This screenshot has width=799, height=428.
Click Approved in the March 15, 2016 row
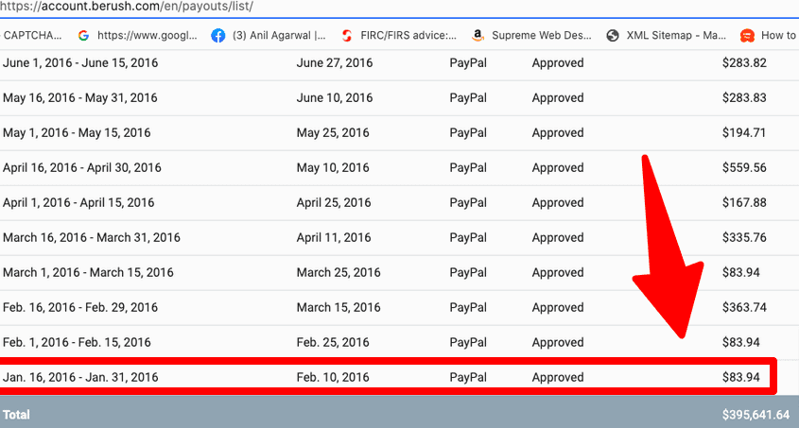click(x=558, y=307)
